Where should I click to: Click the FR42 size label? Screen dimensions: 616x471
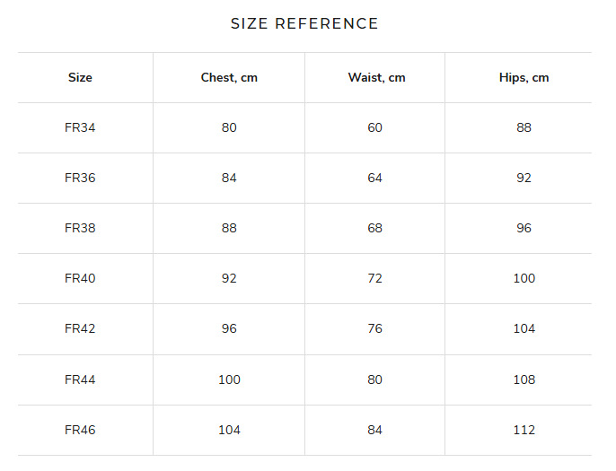pos(80,328)
